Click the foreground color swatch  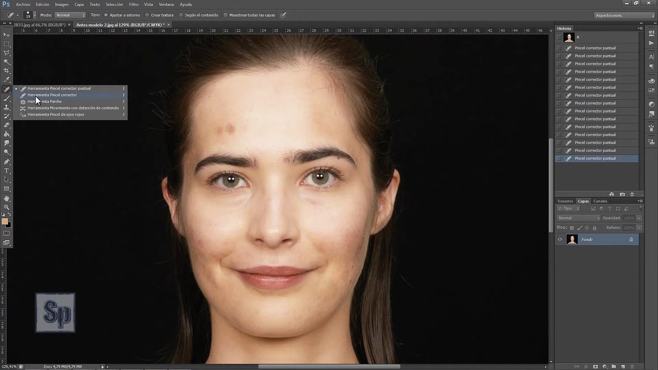point(5,221)
